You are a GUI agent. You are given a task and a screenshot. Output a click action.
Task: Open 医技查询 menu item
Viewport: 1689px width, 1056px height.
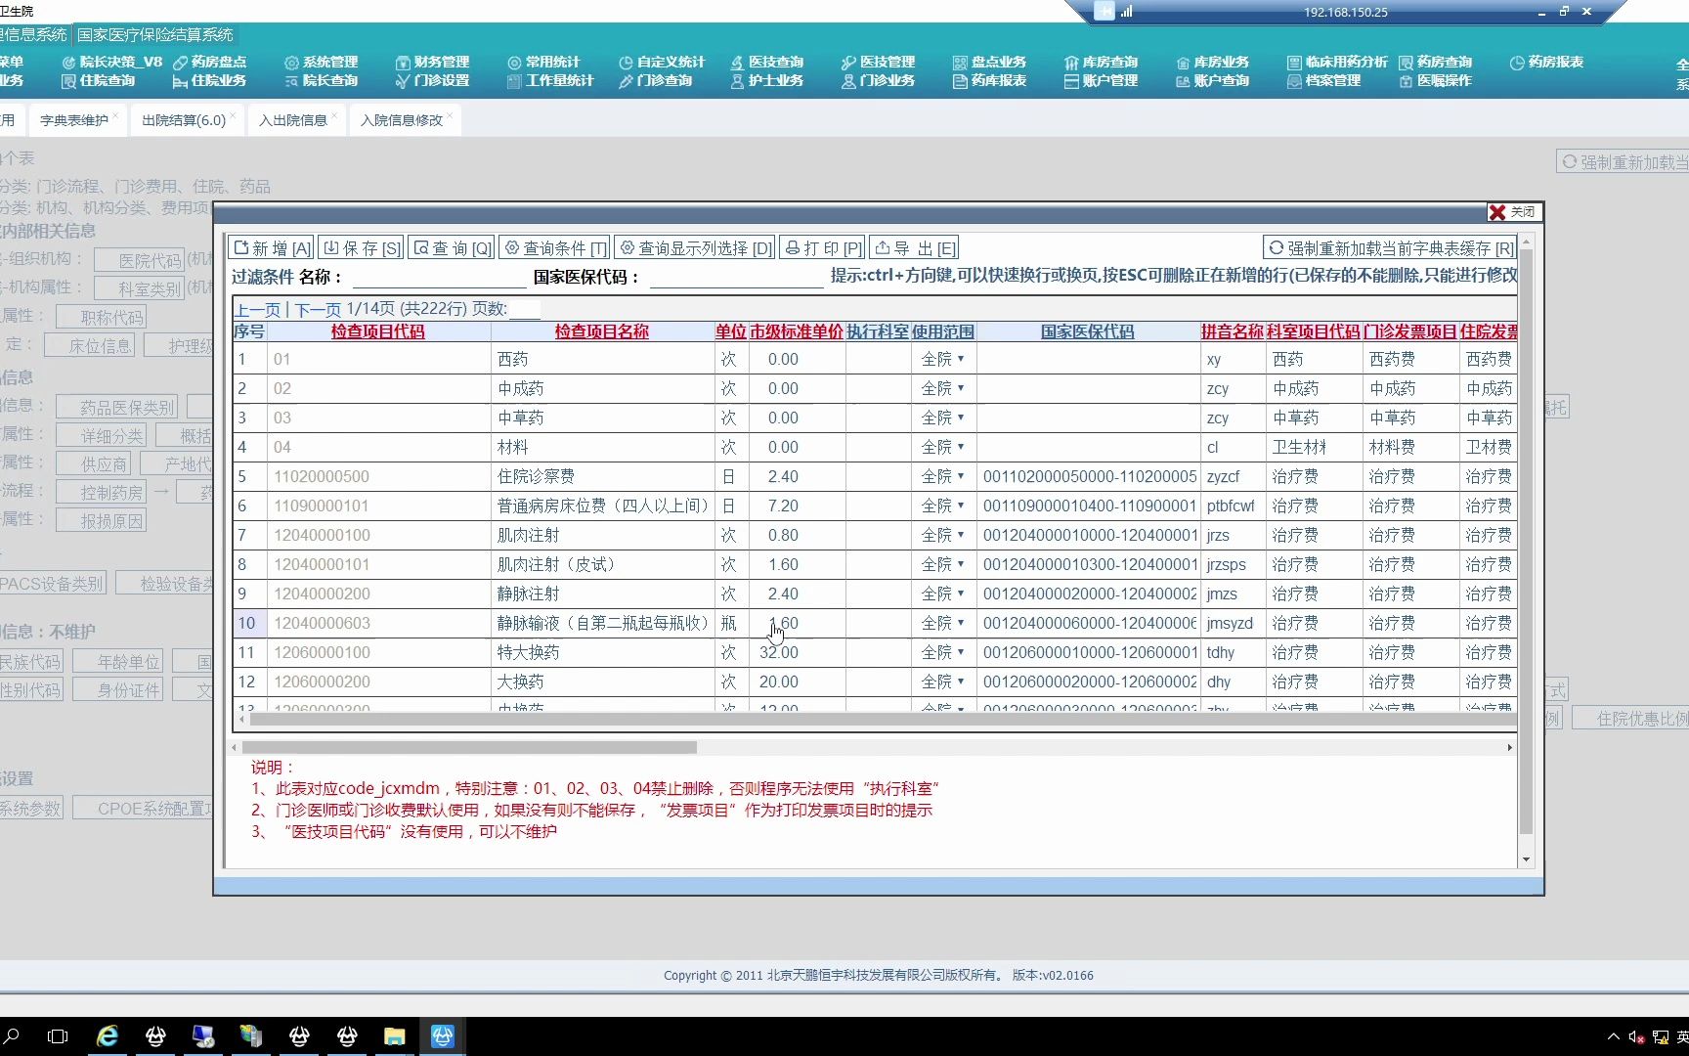tap(767, 62)
